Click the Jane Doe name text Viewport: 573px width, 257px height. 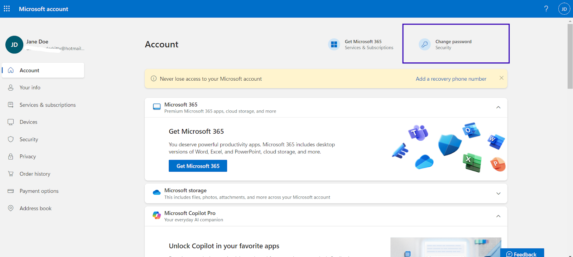(37, 42)
